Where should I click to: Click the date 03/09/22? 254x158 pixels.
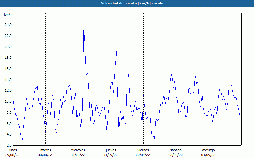(176, 155)
